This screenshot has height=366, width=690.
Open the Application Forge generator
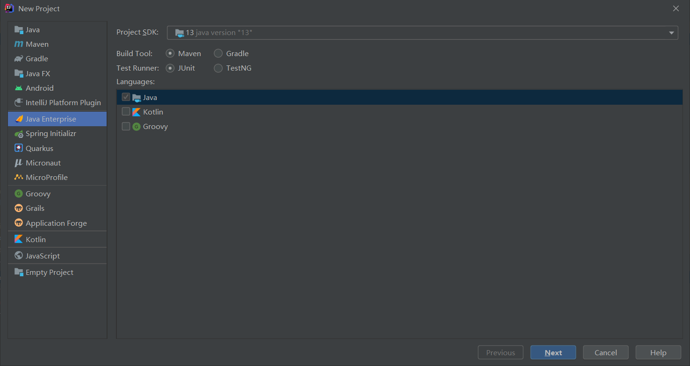click(56, 223)
